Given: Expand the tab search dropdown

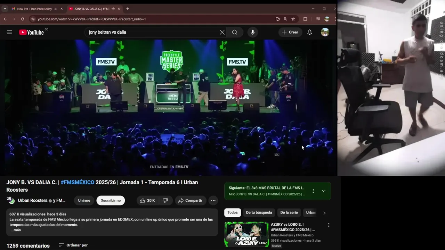Looking at the screenshot, I should [5, 9].
